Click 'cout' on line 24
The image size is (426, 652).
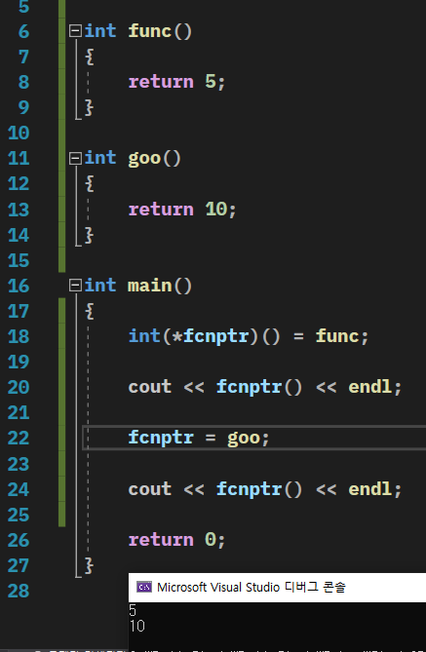(150, 489)
